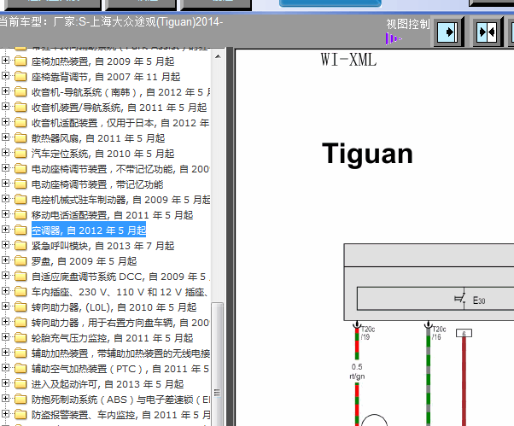Click the E30 switch symbol in diagram
Image resolution: width=514 pixels, height=426 pixels.
pos(460,299)
